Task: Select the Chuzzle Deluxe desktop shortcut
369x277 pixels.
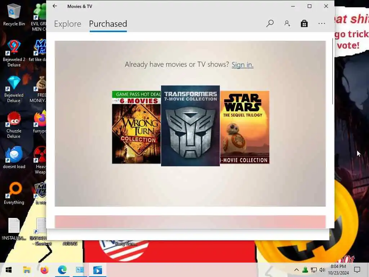Action: coord(14,125)
